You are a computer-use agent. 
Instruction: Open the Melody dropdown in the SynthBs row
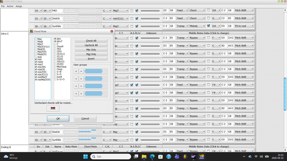pos(197,26)
